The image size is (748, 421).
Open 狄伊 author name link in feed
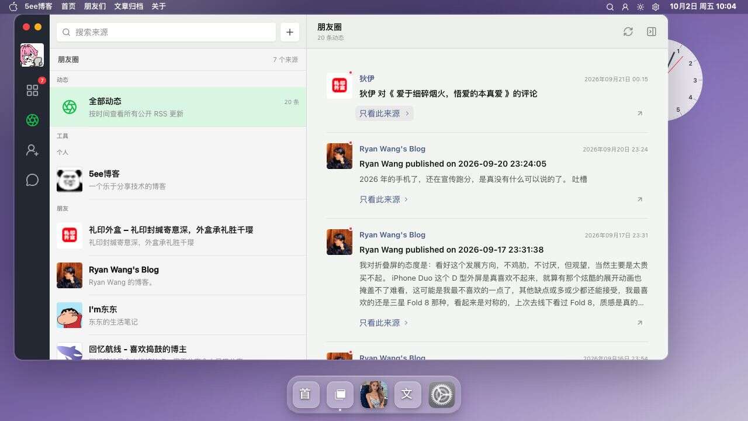367,78
